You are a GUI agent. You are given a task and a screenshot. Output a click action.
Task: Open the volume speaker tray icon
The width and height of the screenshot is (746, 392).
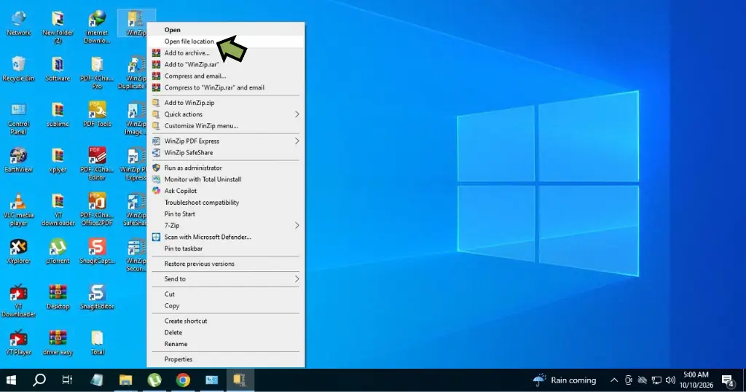click(670, 380)
